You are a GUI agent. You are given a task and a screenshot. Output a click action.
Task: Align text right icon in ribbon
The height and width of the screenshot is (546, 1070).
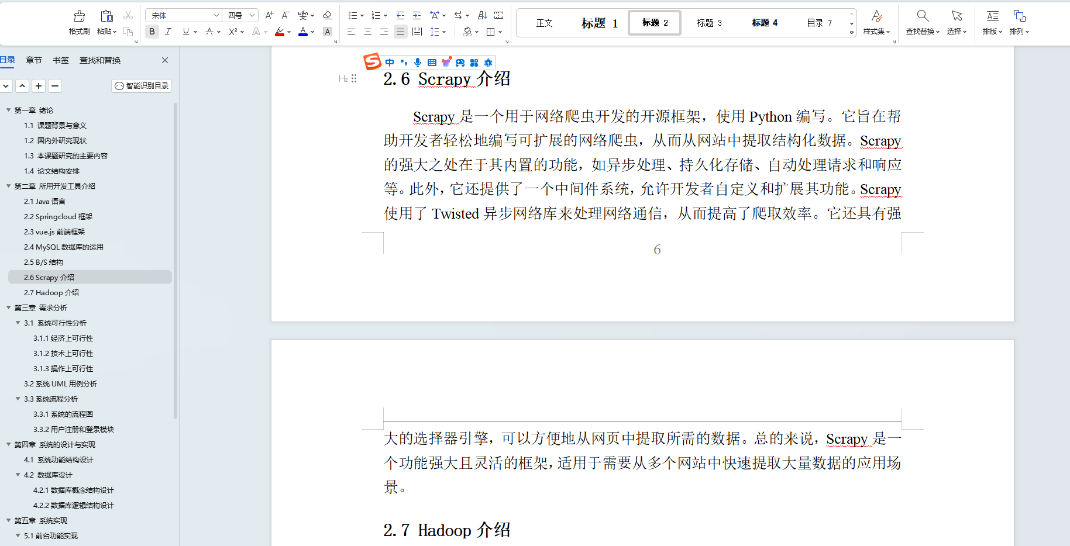tap(384, 32)
